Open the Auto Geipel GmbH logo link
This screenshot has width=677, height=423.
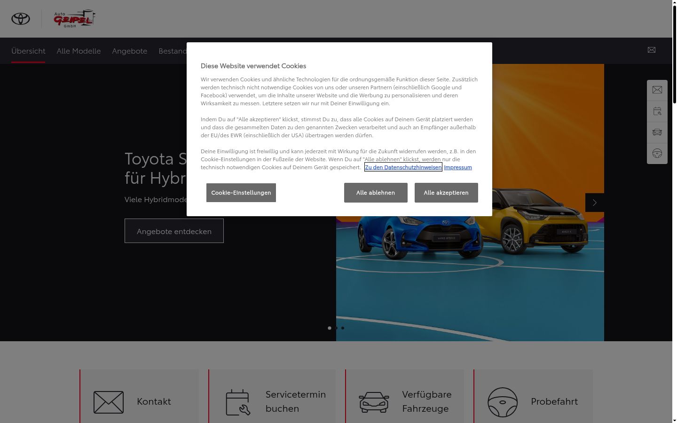tap(74, 19)
